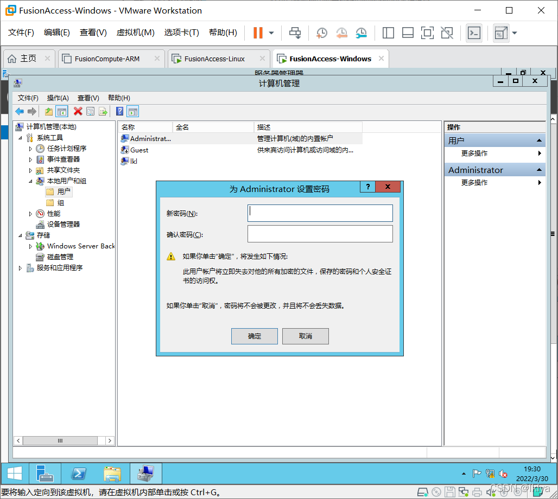Screen dimensions: 558x499
Task: Enter full screen mode in VMware
Action: [427, 33]
